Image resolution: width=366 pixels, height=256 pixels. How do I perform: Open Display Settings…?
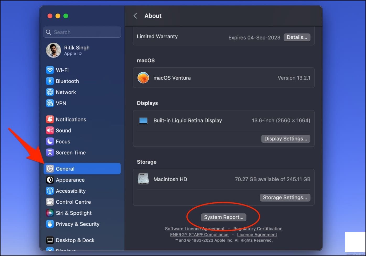coord(286,139)
